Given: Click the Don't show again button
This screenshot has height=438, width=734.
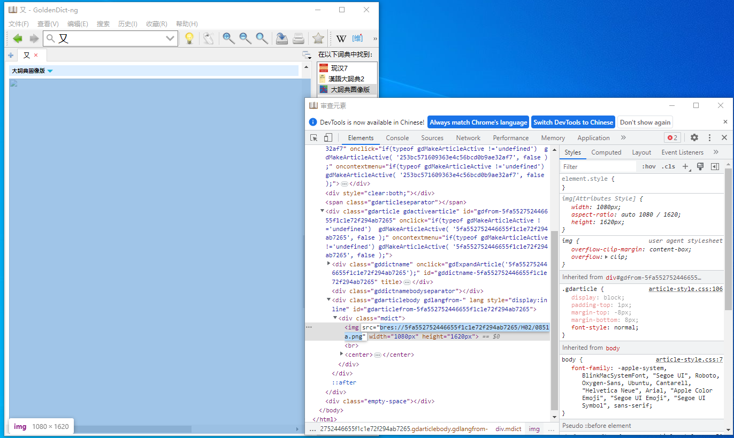Looking at the screenshot, I should click(645, 122).
